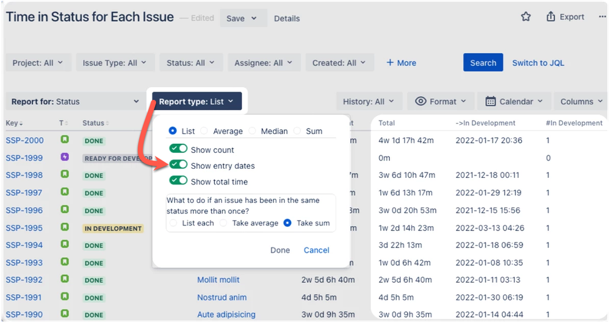Viewport: 609px width, 323px height.
Task: Choose Take sum radio option
Action: [x=287, y=223]
